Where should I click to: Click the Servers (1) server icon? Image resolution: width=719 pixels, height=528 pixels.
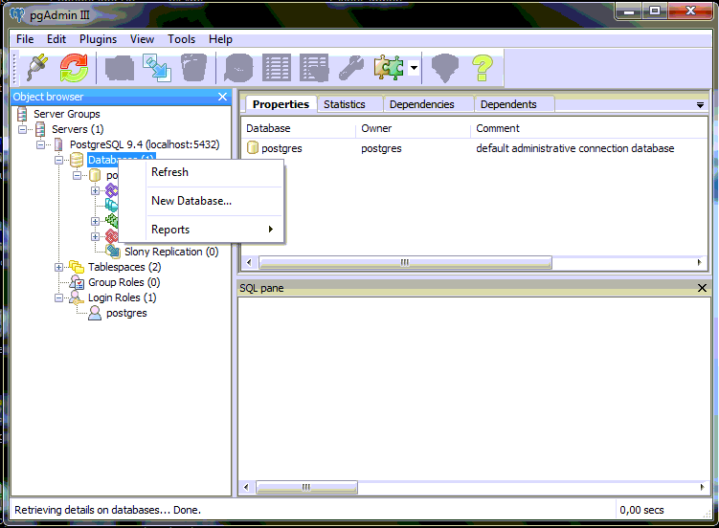(x=40, y=129)
